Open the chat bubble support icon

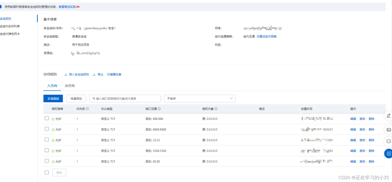[389, 141]
